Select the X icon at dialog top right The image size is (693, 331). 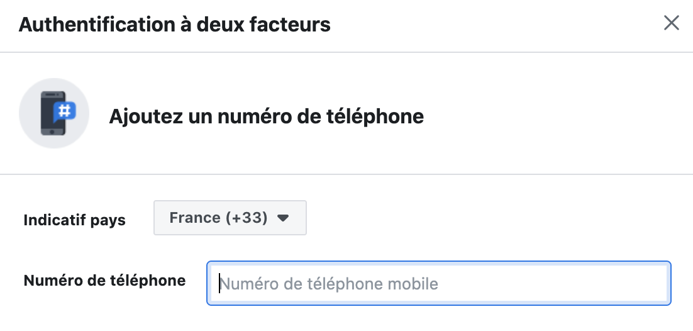[672, 23]
